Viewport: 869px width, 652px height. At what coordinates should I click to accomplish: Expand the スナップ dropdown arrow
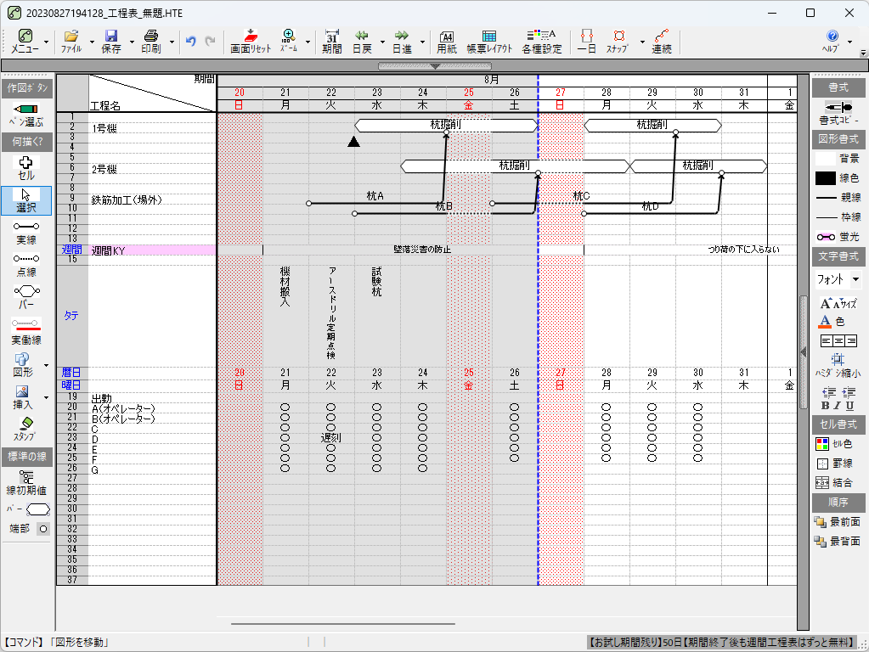point(642,42)
